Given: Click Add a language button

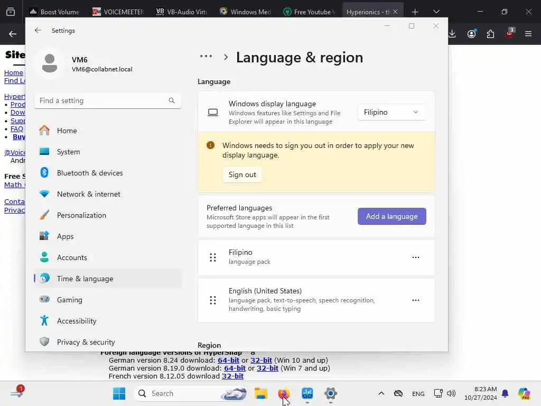Looking at the screenshot, I should pos(391,216).
